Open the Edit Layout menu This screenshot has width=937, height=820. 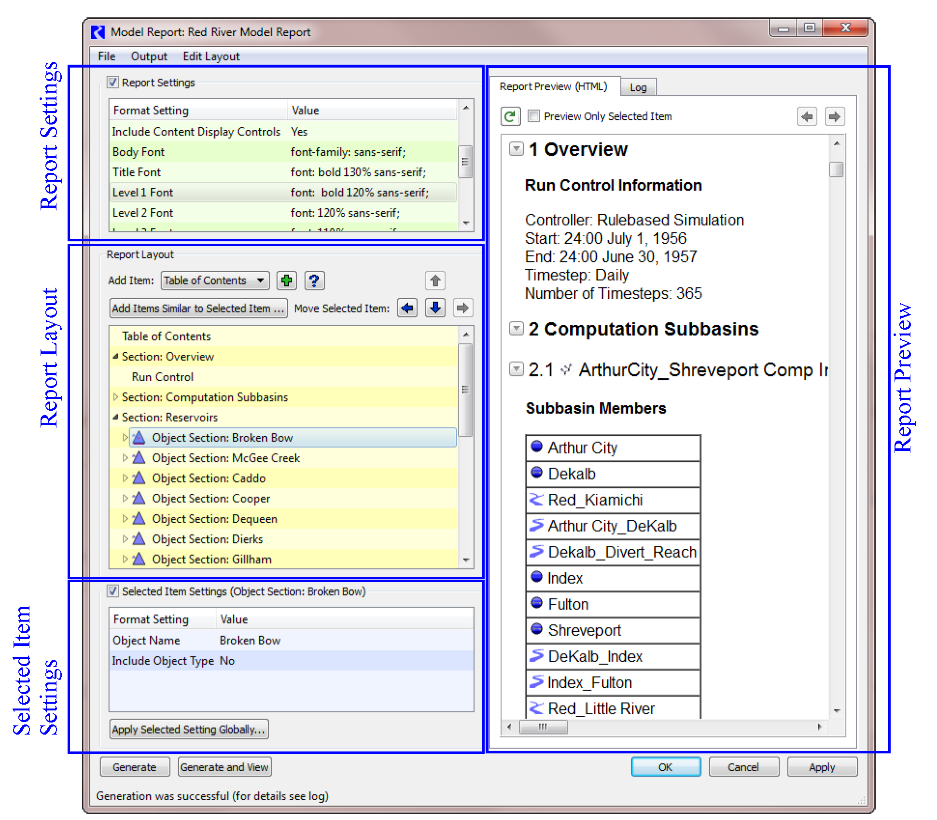click(211, 56)
